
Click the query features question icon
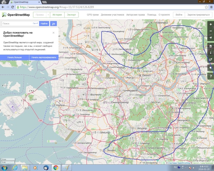point(211,76)
